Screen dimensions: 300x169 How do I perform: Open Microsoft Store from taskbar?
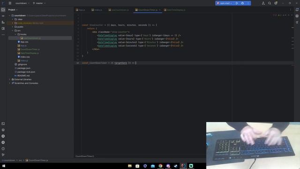click(137, 166)
